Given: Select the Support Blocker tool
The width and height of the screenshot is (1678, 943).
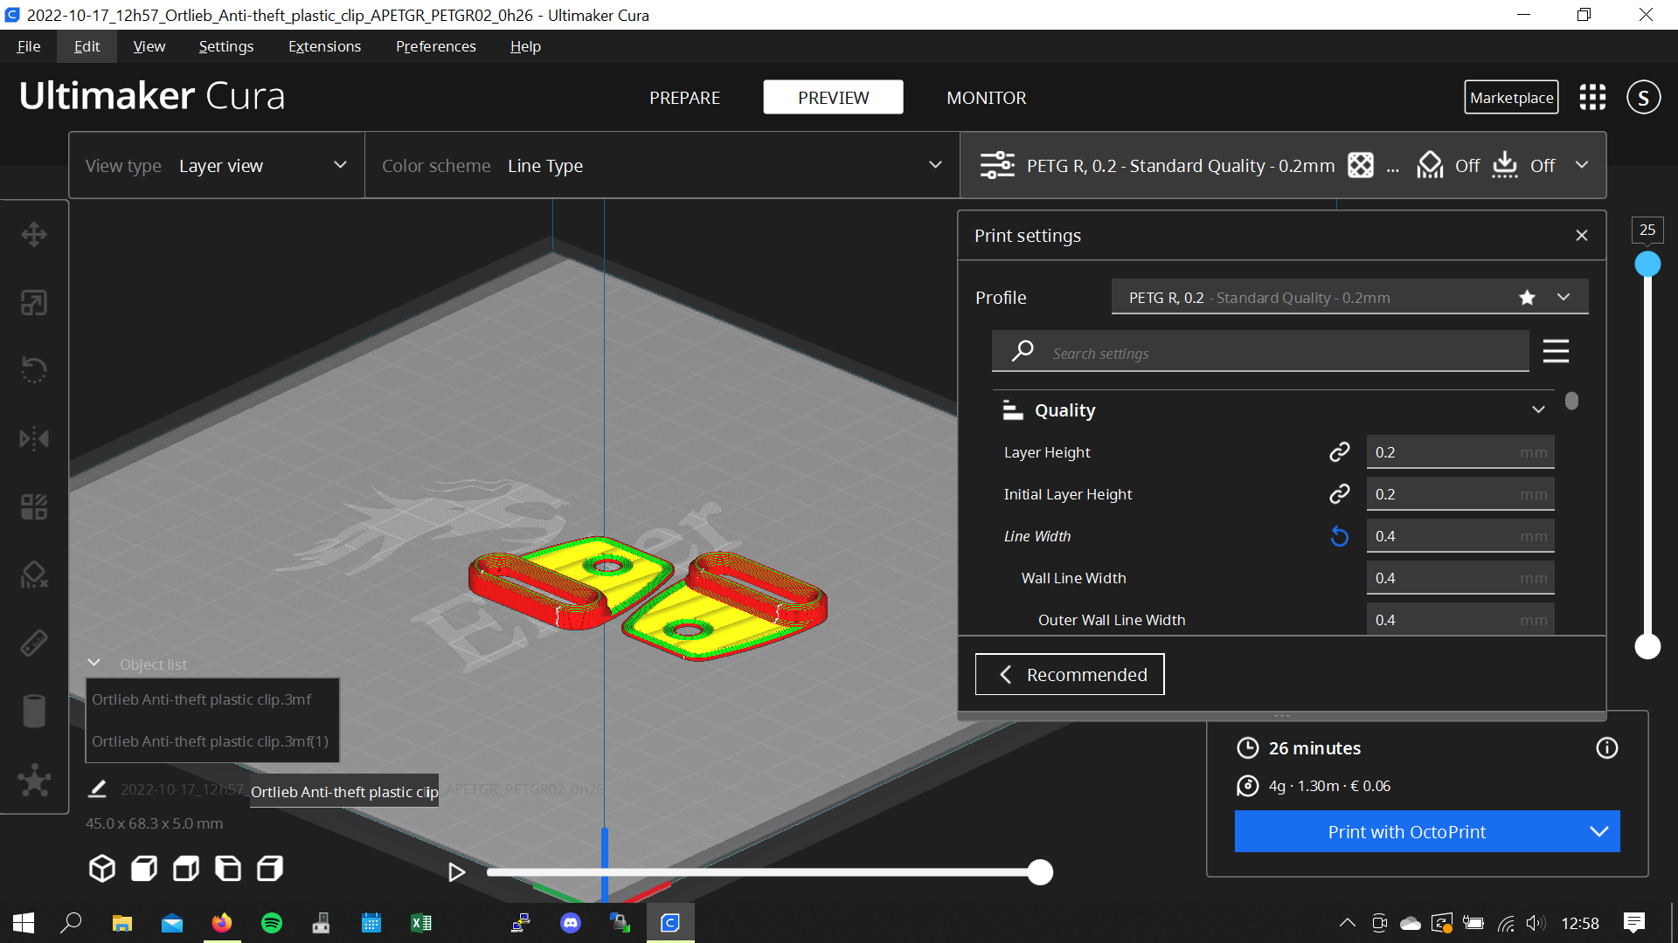Looking at the screenshot, I should pos(34,575).
